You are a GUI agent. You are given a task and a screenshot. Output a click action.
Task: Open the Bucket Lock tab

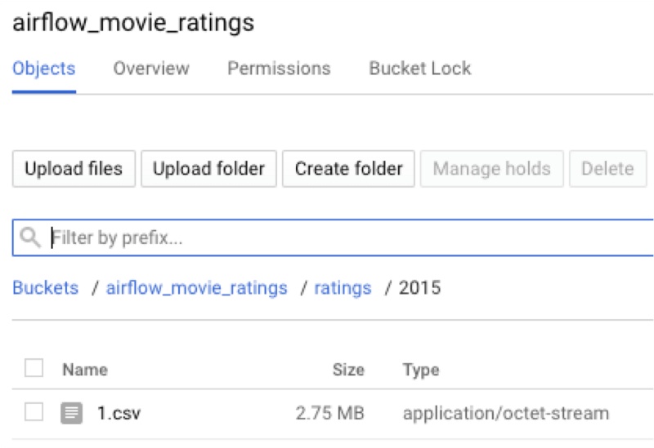click(x=420, y=69)
